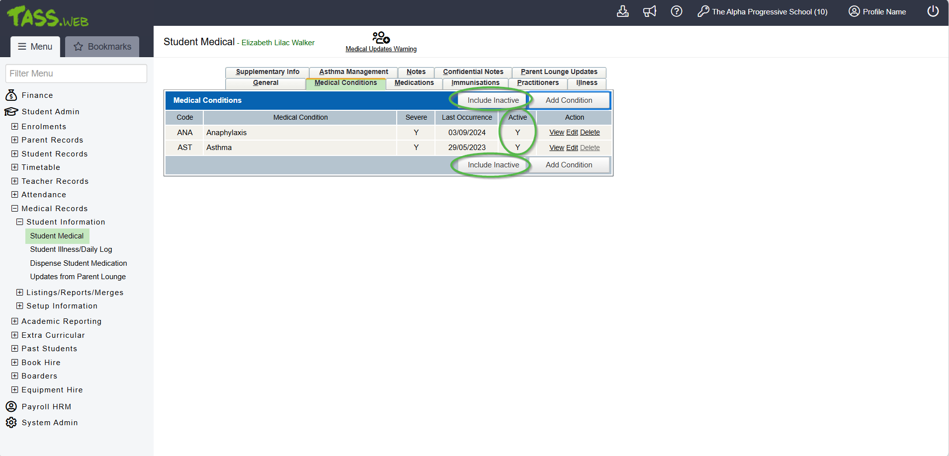The height and width of the screenshot is (456, 949).
Task: Click Edit link for Anaphylaxis row
Action: tap(572, 133)
